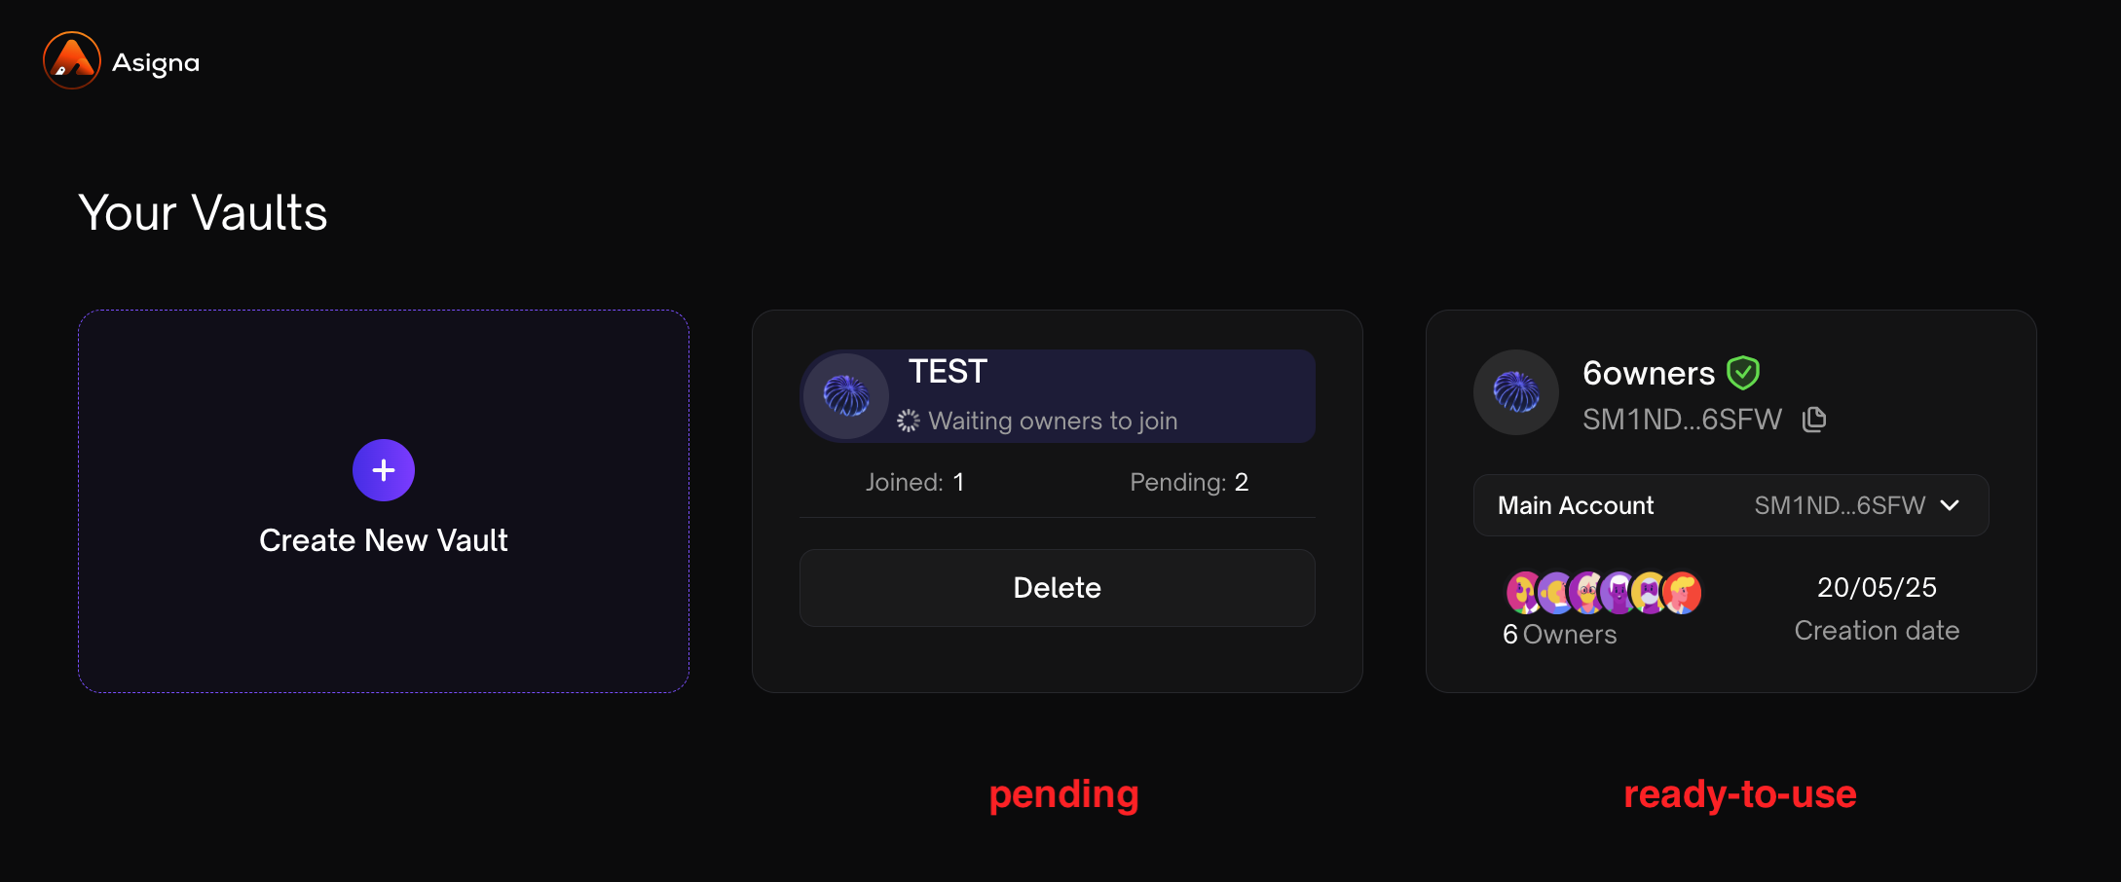Delete the TEST vault
The height and width of the screenshot is (882, 2121).
[x=1057, y=588]
